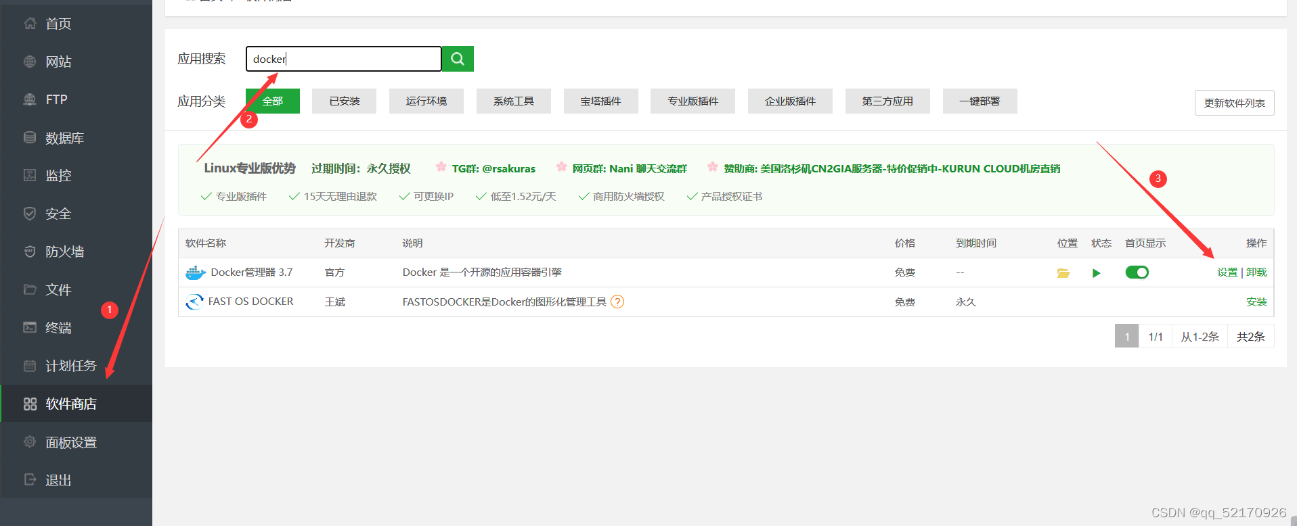
Task: Toggle Docker manager homepage display switch
Action: click(1137, 272)
